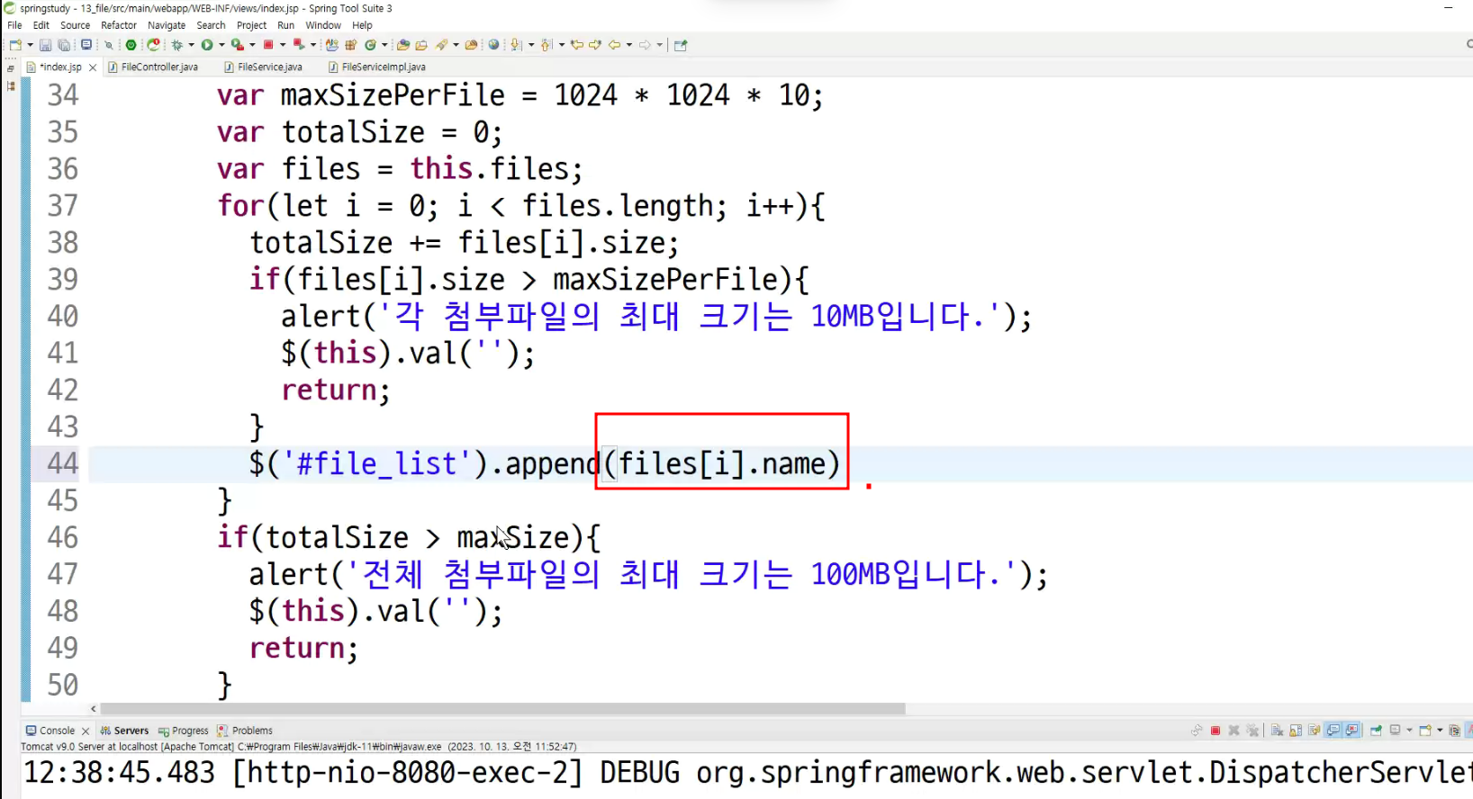1473x799 pixels.
Task: Click the Pin Console icon
Action: (x=1376, y=731)
